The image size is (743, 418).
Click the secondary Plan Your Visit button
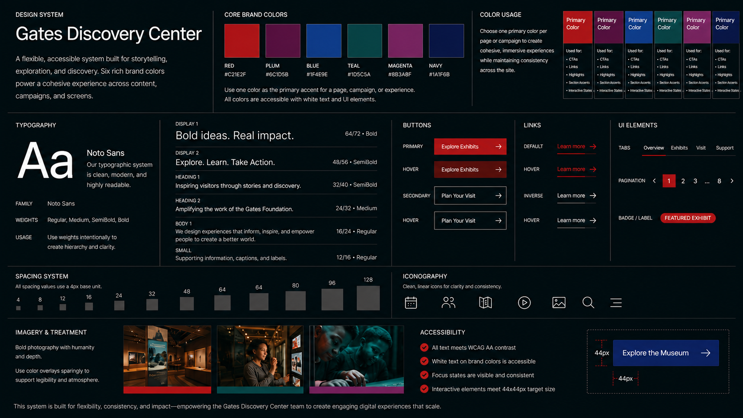coord(470,195)
